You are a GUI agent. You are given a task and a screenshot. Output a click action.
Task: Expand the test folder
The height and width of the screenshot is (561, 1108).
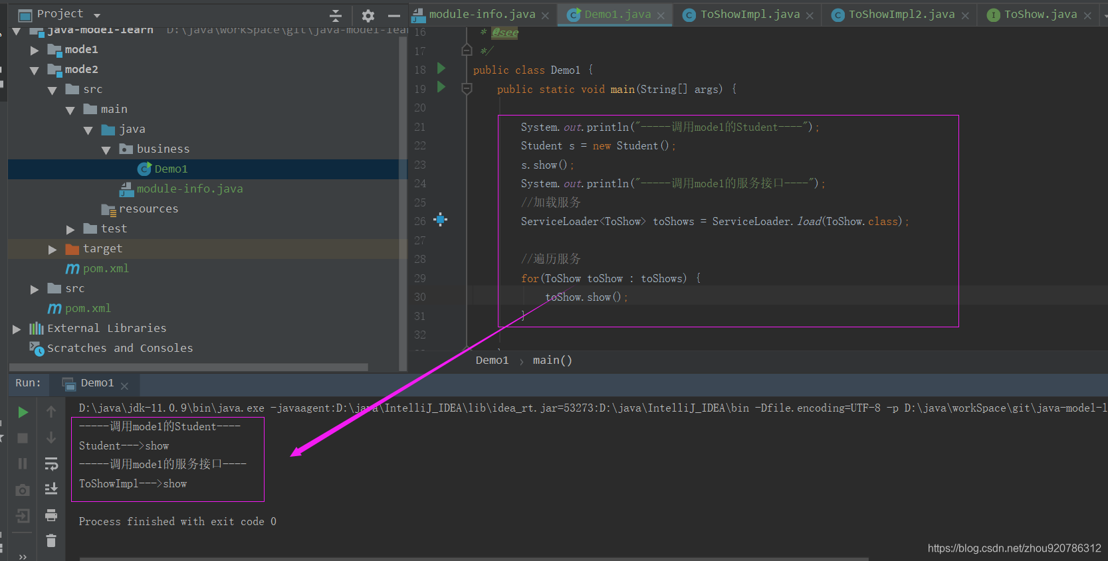(x=70, y=230)
